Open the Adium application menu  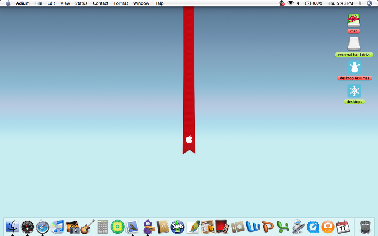[x=23, y=3]
